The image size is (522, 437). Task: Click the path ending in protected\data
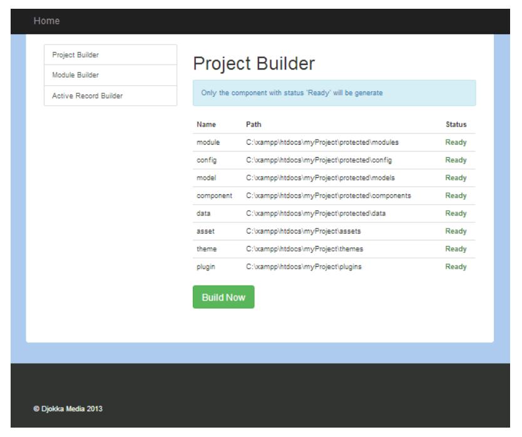click(316, 213)
